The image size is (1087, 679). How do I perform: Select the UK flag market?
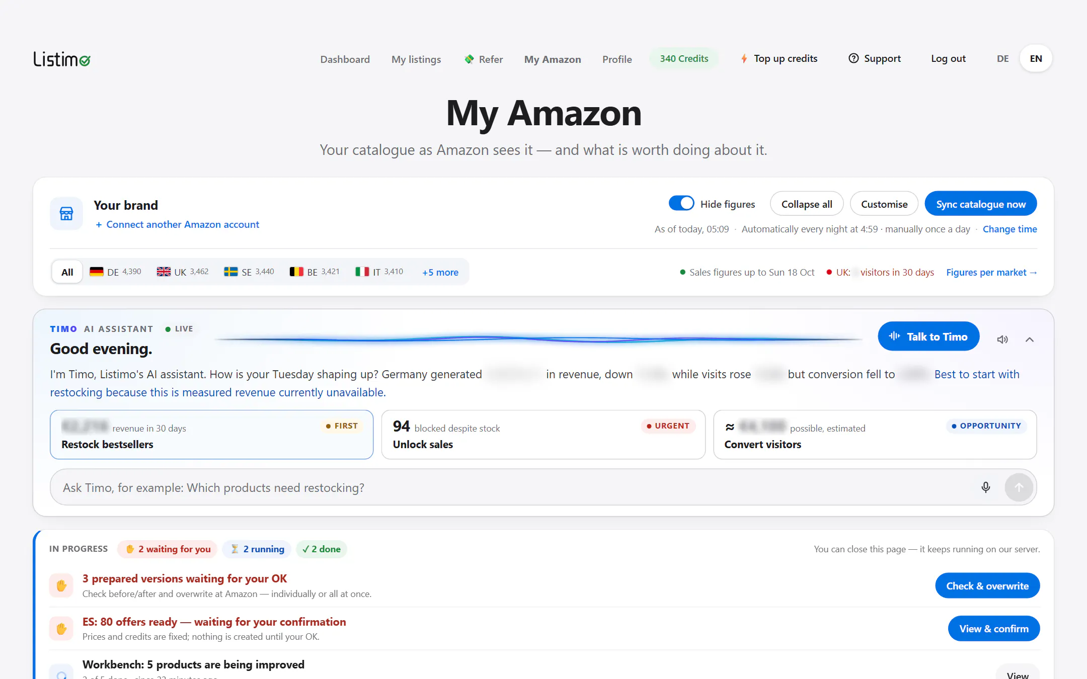pos(182,272)
